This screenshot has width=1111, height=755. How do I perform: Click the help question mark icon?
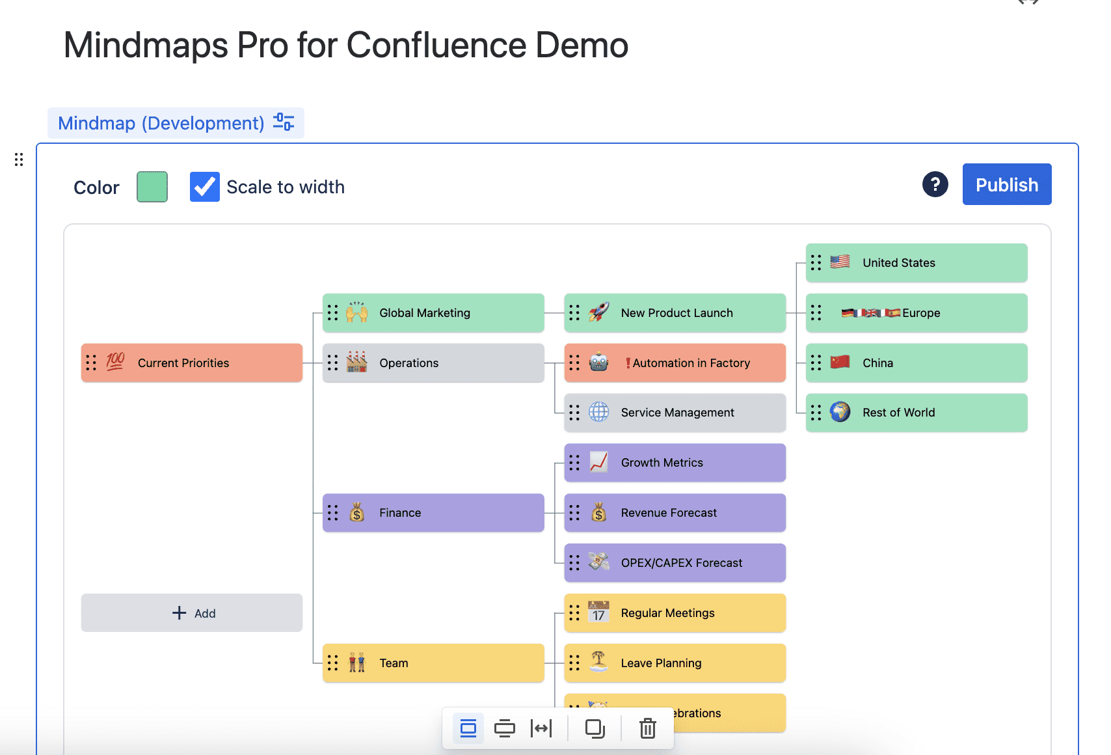pyautogui.click(x=935, y=184)
